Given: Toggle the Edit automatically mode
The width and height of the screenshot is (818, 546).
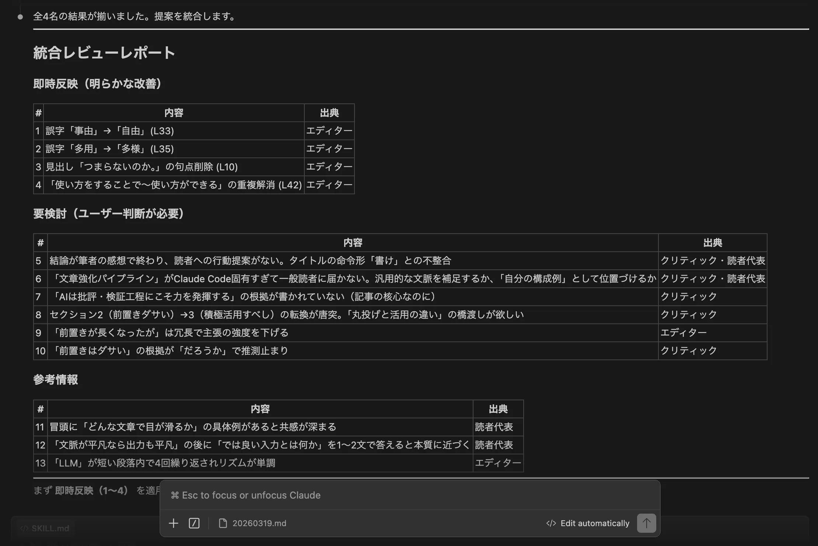Looking at the screenshot, I should [595, 523].
